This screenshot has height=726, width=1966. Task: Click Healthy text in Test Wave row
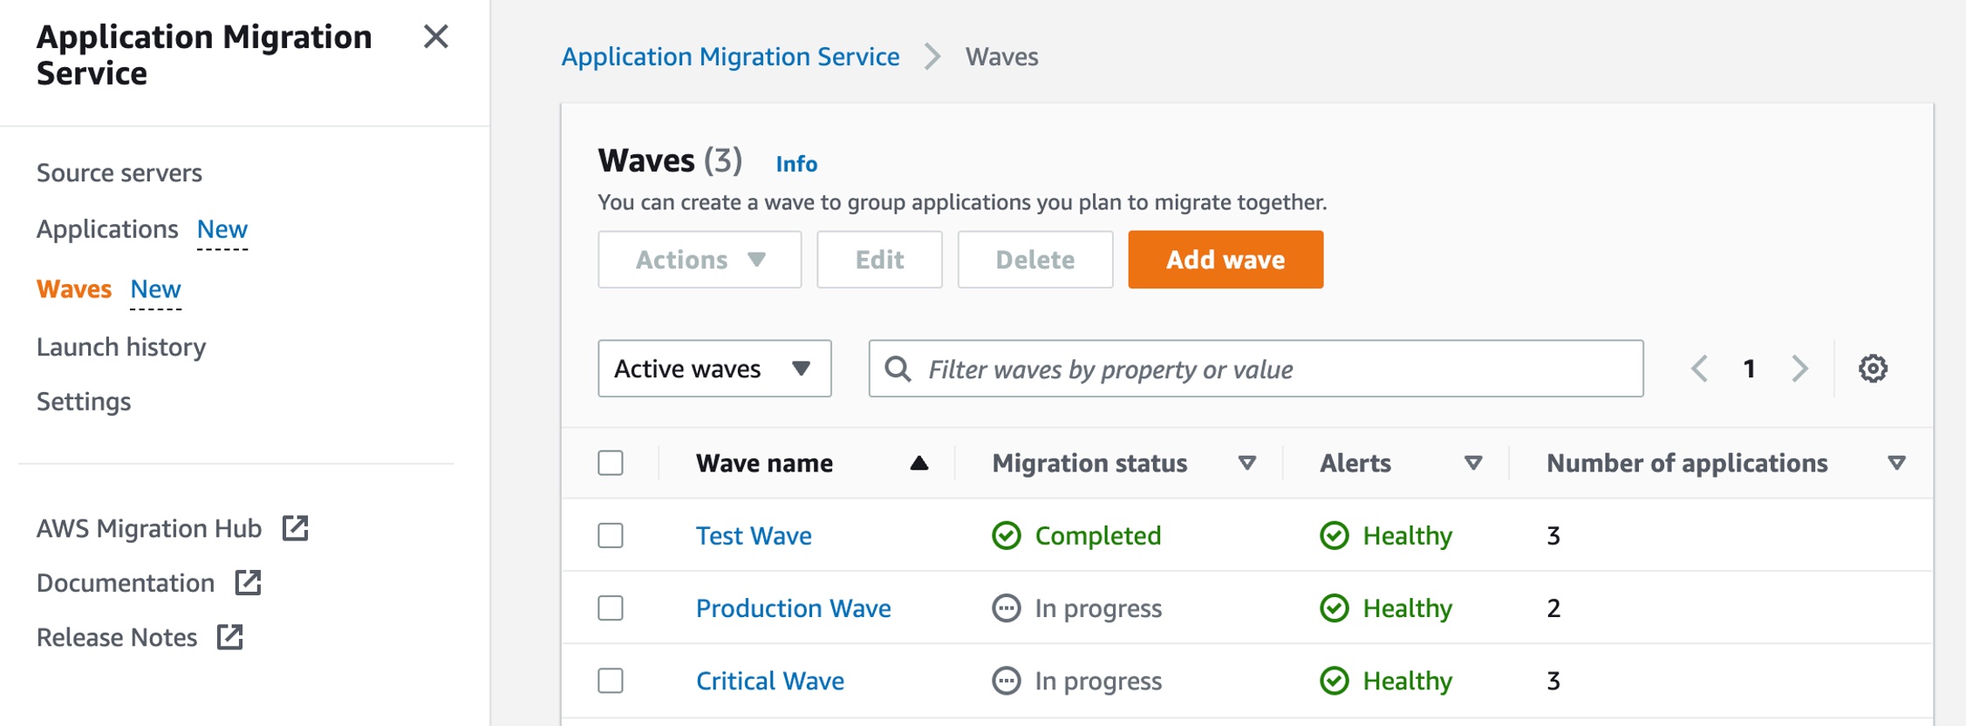pyautogui.click(x=1408, y=535)
